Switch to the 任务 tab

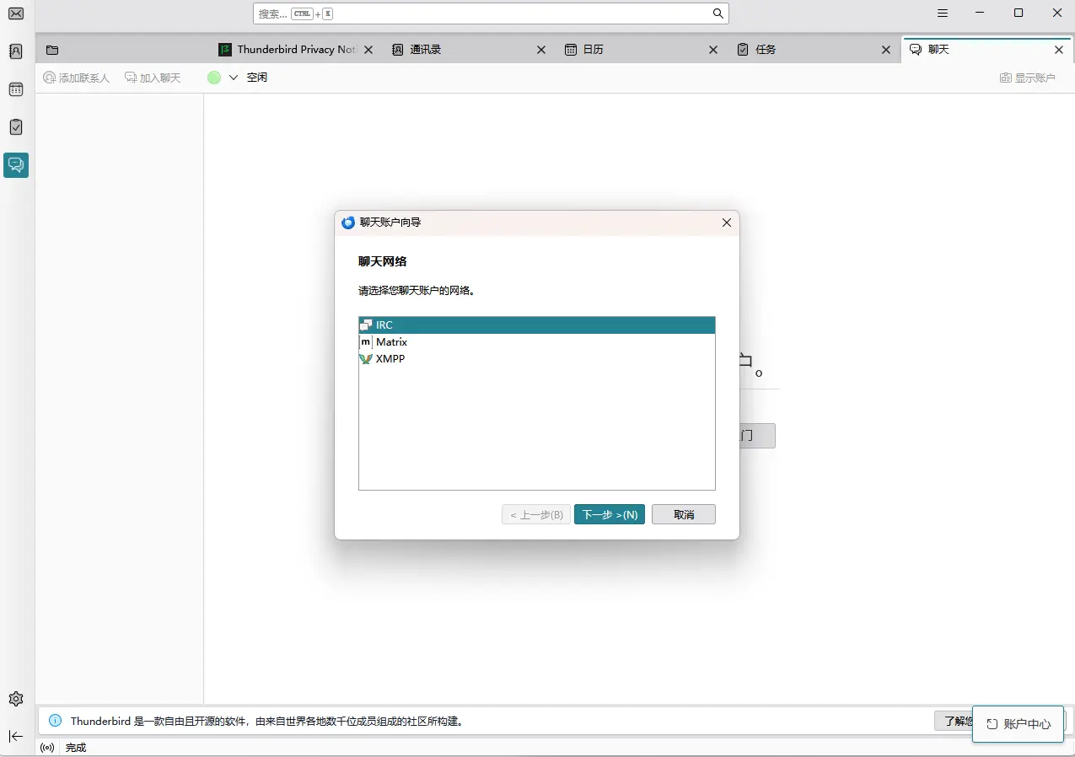[814, 50]
